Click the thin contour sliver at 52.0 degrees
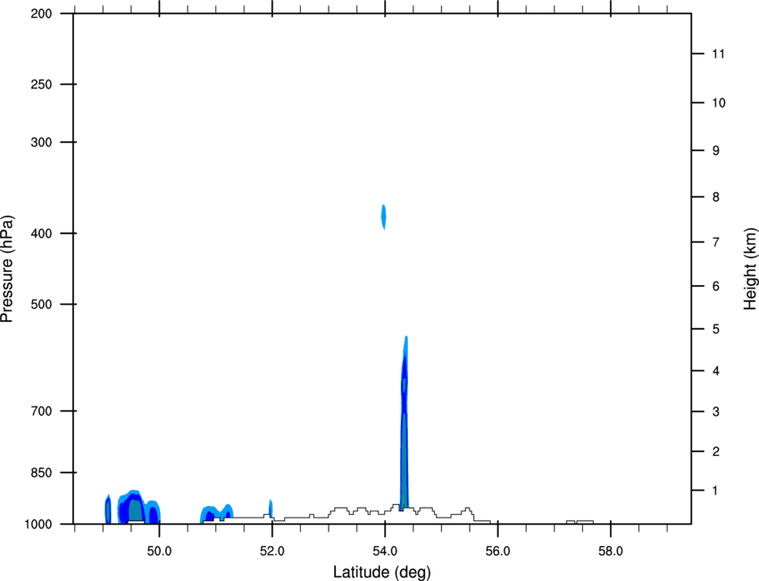Screen dimensions: 759x581 [271, 509]
